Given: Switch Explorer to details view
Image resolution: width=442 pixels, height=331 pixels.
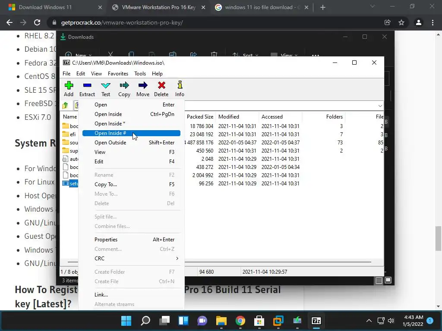Looking at the screenshot, I should [x=379, y=280].
